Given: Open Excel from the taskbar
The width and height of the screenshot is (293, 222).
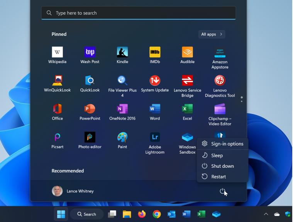Looking at the screenshot, I should click(x=201, y=214).
